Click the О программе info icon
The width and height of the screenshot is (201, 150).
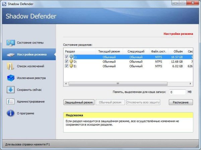click(x=10, y=113)
